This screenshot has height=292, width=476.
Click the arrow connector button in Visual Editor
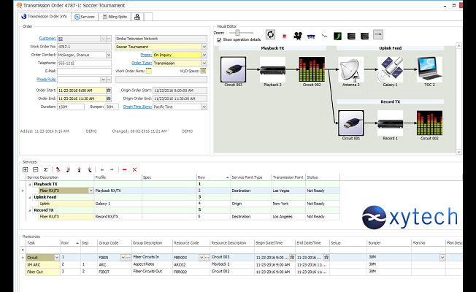(378, 34)
